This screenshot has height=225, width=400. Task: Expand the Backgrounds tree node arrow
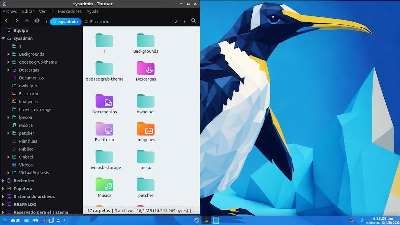point(8,54)
